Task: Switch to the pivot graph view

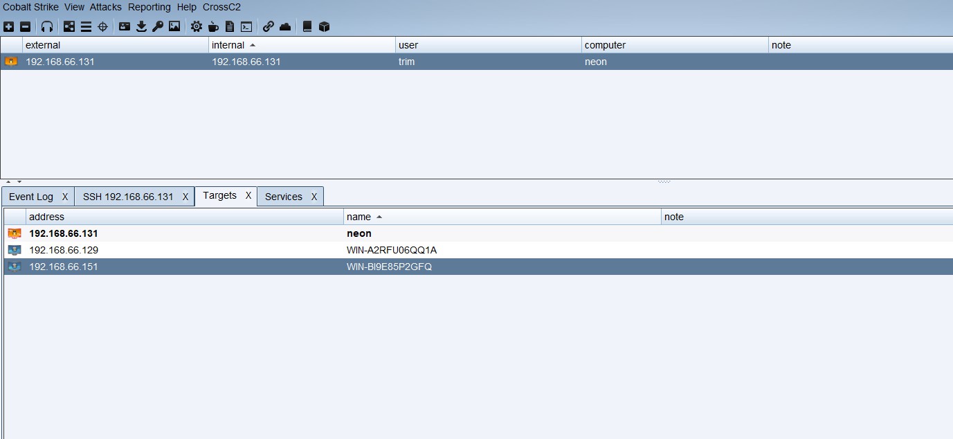Action: pyautogui.click(x=69, y=26)
